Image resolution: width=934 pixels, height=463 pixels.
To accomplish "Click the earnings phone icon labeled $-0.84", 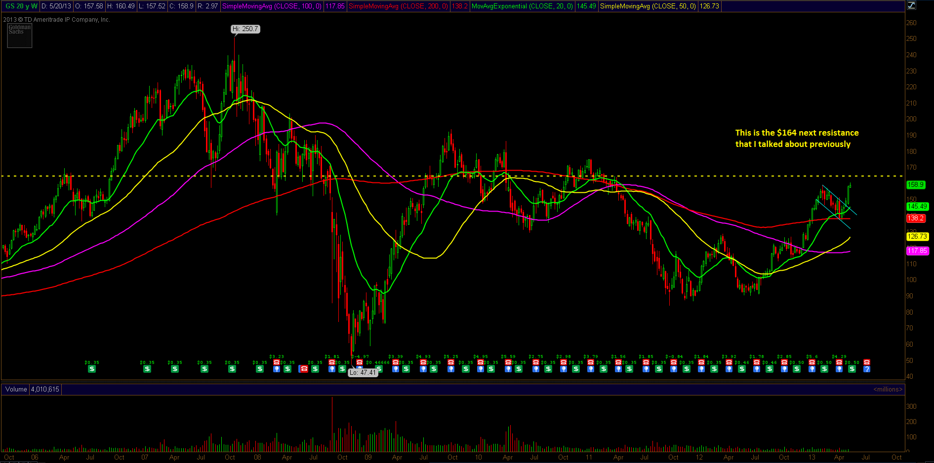I will pos(674,362).
